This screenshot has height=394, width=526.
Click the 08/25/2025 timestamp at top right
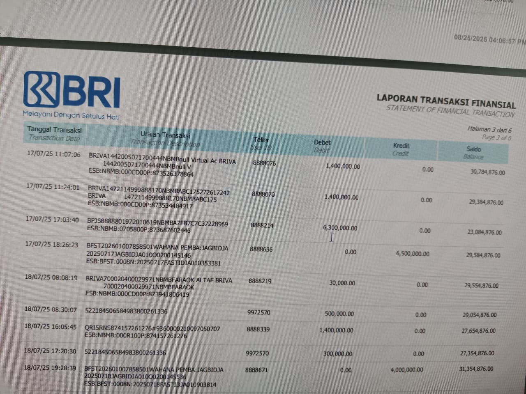pos(489,40)
